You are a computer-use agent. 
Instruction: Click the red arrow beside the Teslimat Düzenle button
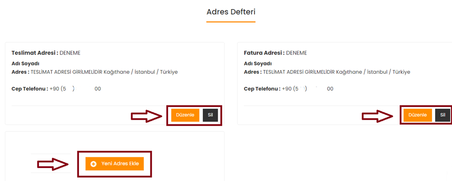coord(147,116)
